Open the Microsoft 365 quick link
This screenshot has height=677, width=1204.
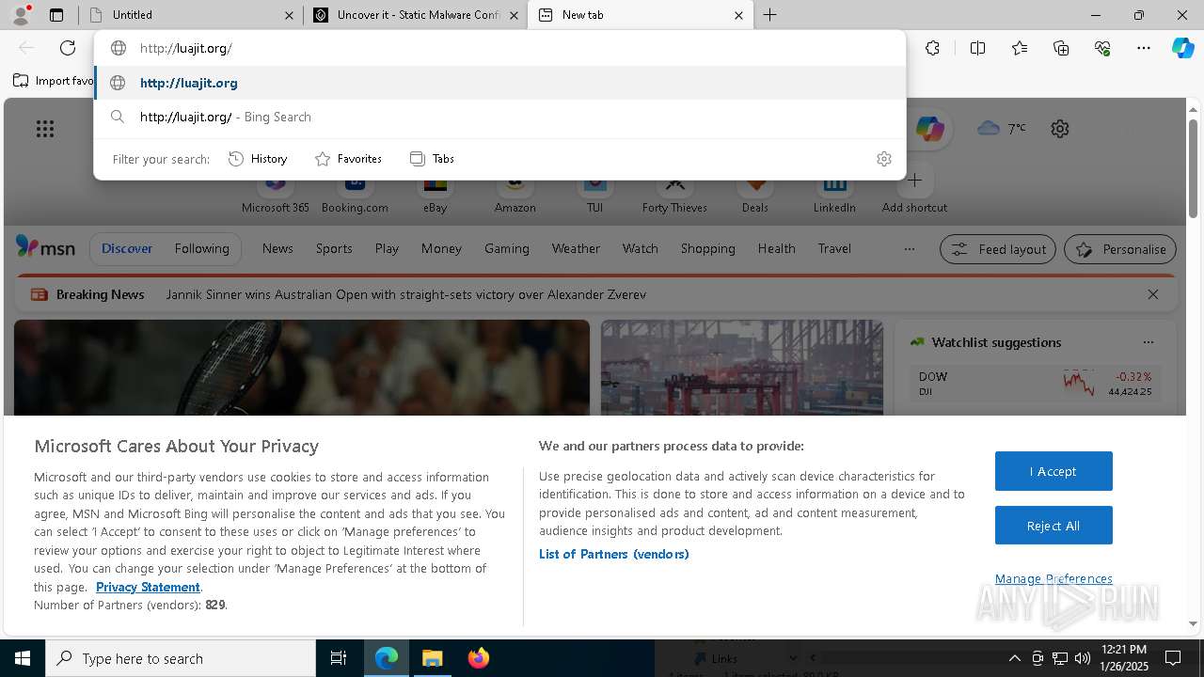tap(275, 193)
